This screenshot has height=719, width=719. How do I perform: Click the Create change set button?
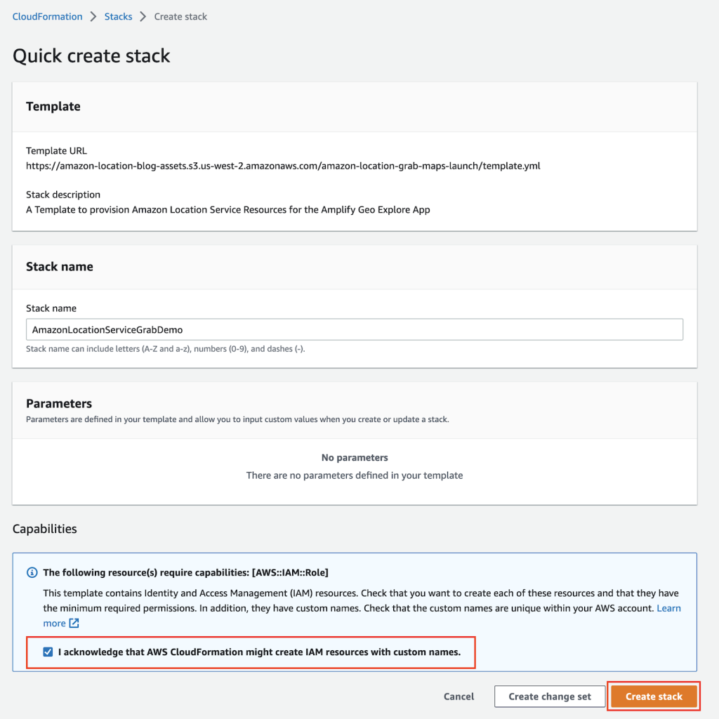point(550,696)
